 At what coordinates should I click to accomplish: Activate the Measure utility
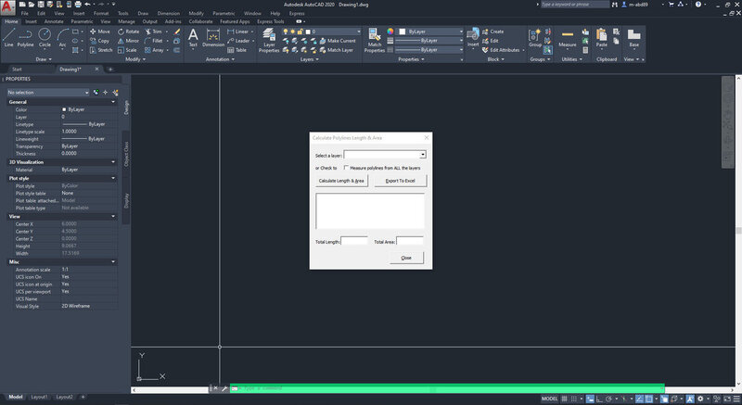tap(567, 38)
